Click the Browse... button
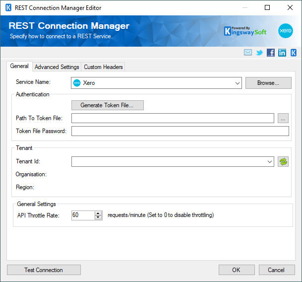This screenshot has height=282, width=302. pyautogui.click(x=268, y=83)
